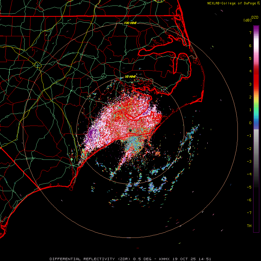Click the -1 value on color scale

point(249,136)
